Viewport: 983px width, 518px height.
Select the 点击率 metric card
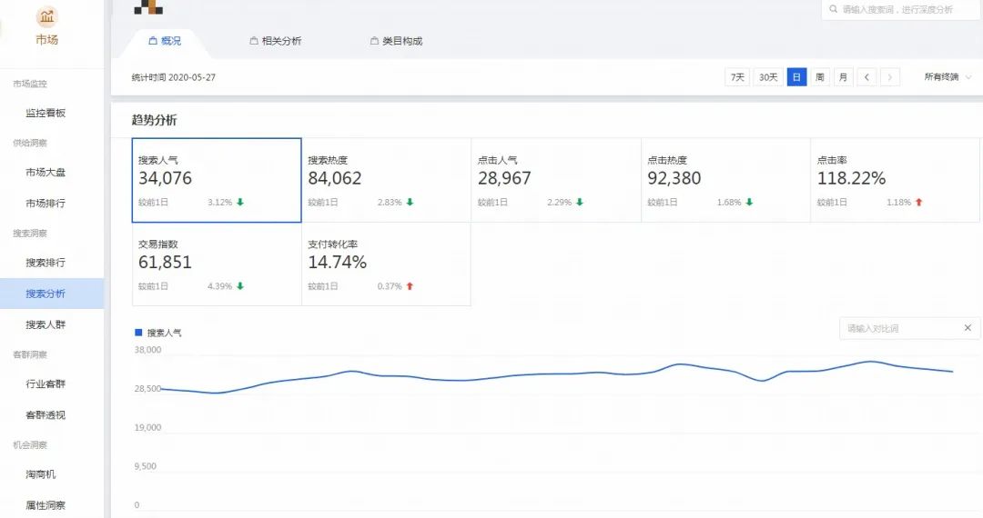[x=896, y=180]
